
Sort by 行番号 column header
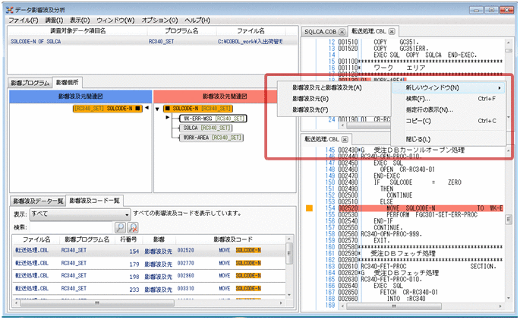click(128, 239)
